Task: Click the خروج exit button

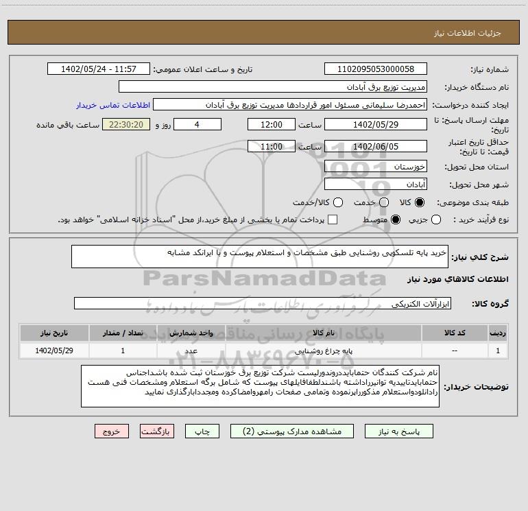Action: (x=112, y=431)
